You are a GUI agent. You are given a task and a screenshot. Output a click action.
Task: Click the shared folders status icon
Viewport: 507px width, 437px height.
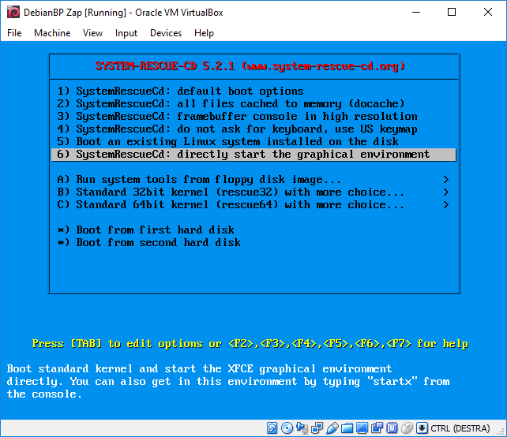[347, 428]
